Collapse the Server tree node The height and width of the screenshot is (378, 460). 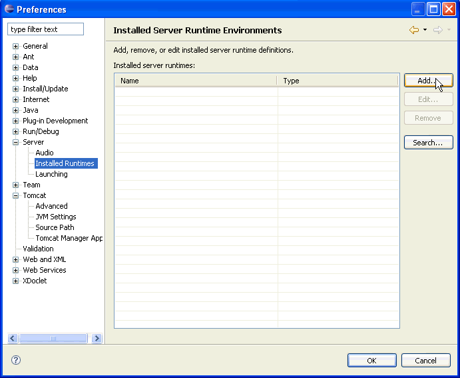[16, 143]
